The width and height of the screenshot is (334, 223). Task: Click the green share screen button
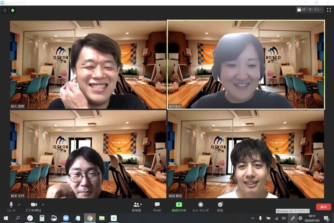pyautogui.click(x=179, y=206)
